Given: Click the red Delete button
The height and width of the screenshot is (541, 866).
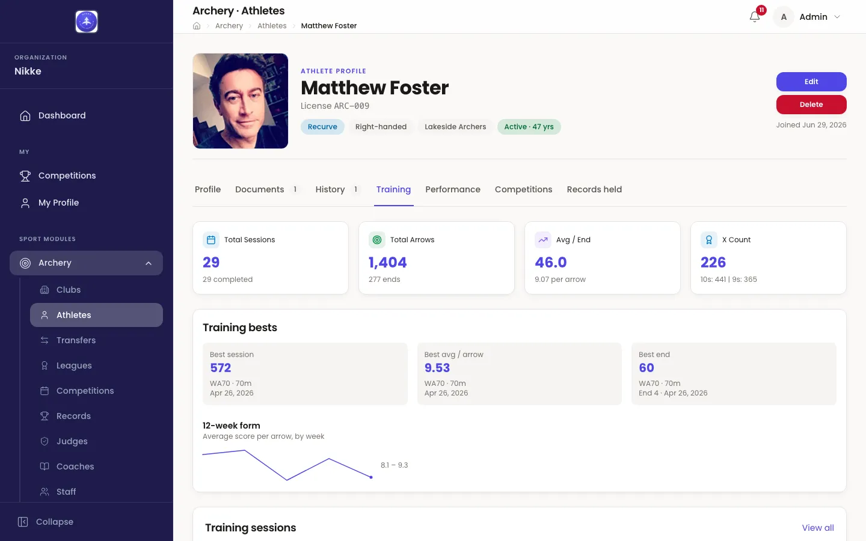Looking at the screenshot, I should click(x=811, y=105).
